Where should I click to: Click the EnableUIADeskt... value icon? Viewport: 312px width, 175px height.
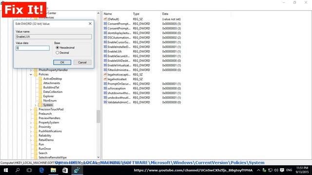(105, 60)
